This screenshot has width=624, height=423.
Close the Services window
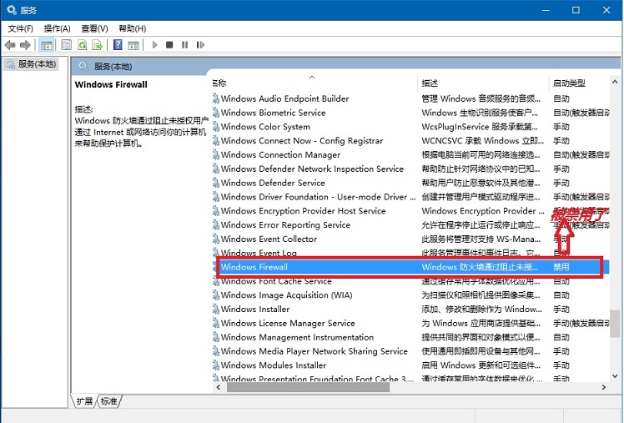coord(606,10)
